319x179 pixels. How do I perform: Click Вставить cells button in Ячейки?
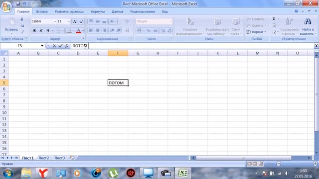click(x=256, y=19)
